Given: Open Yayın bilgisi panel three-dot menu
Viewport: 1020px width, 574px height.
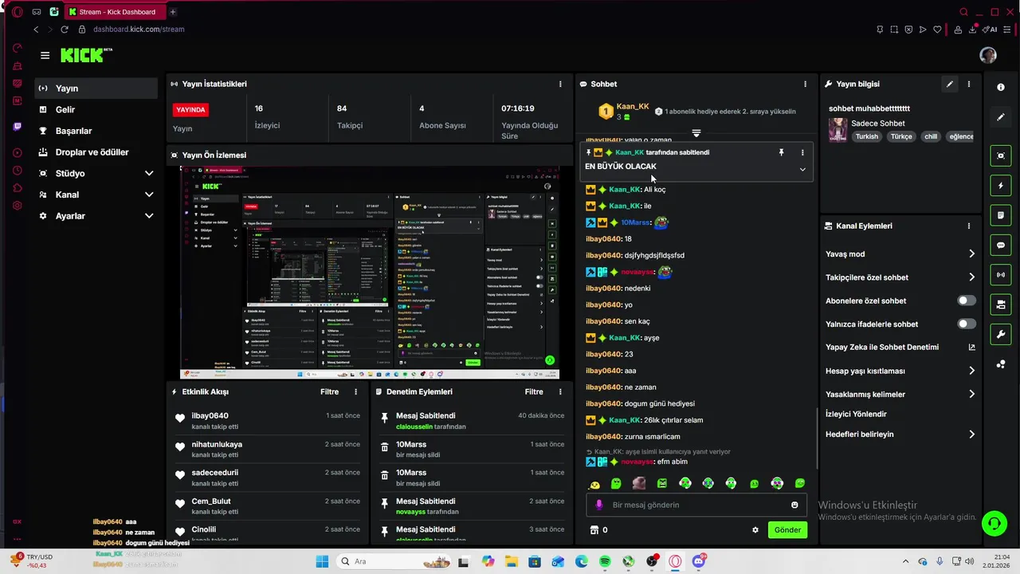Looking at the screenshot, I should point(969,84).
